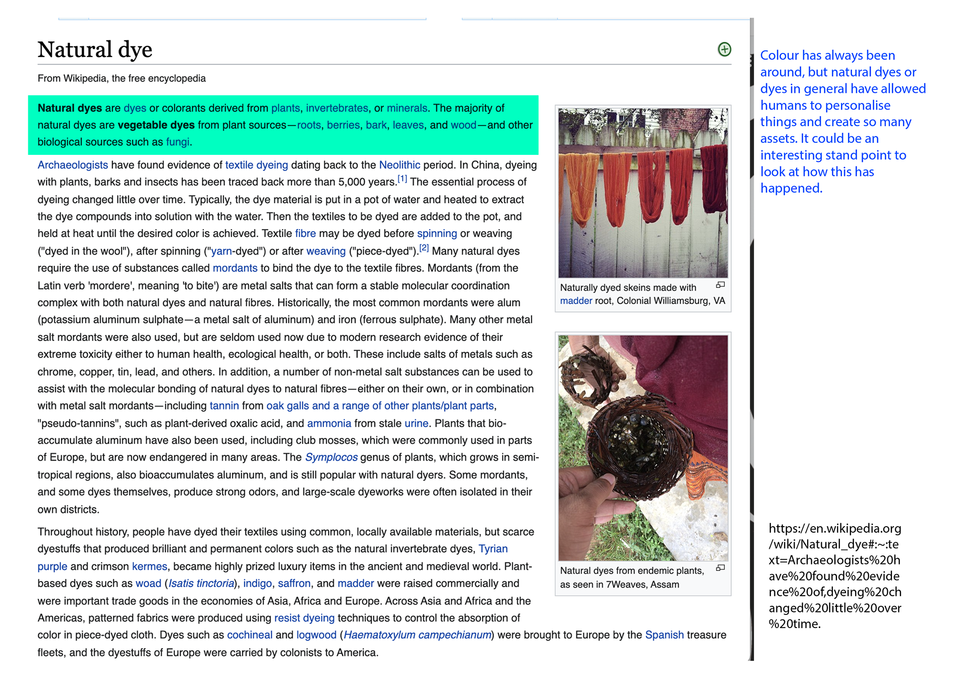Open the 'Tyrian' purple link
This screenshot has height=686, width=968.
click(493, 549)
